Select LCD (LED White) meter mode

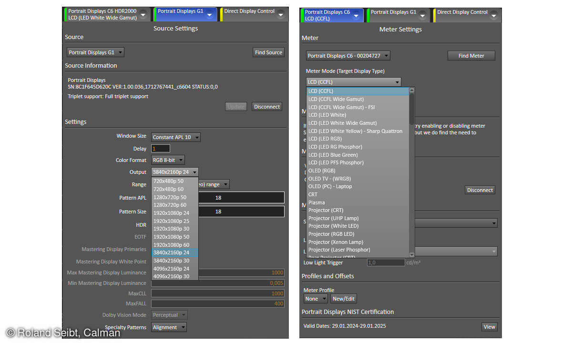point(357,115)
